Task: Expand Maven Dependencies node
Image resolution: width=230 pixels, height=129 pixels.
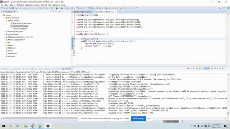Action: (4, 40)
